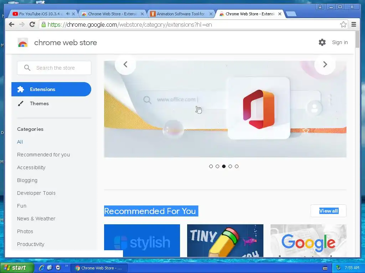The width and height of the screenshot is (365, 273).
Task: Click the system tray icon beside the clock
Action: [x=339, y=268]
